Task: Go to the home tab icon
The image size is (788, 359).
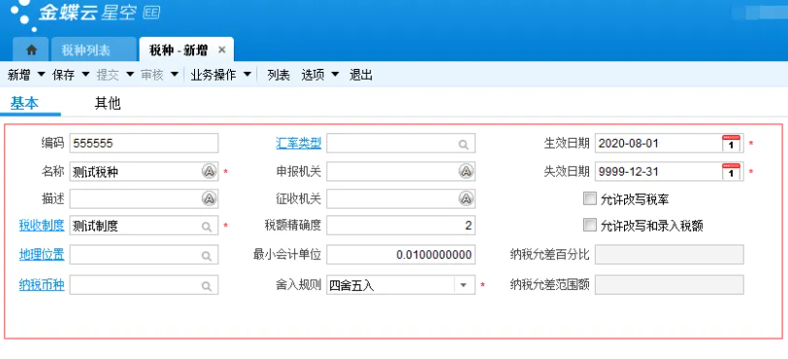Action: [x=31, y=49]
